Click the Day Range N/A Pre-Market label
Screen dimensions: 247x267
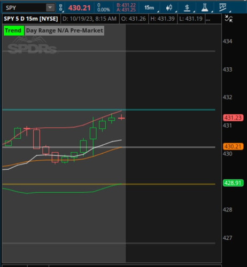pyautogui.click(x=65, y=30)
